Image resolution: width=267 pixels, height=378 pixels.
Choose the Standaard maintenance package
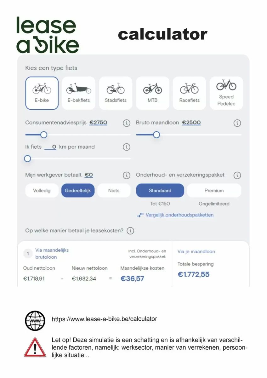click(160, 191)
